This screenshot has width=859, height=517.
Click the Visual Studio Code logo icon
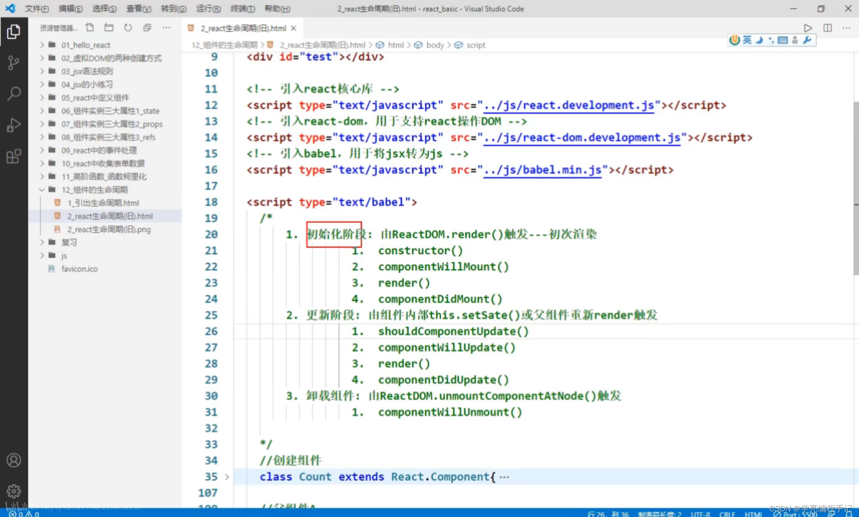[10, 8]
